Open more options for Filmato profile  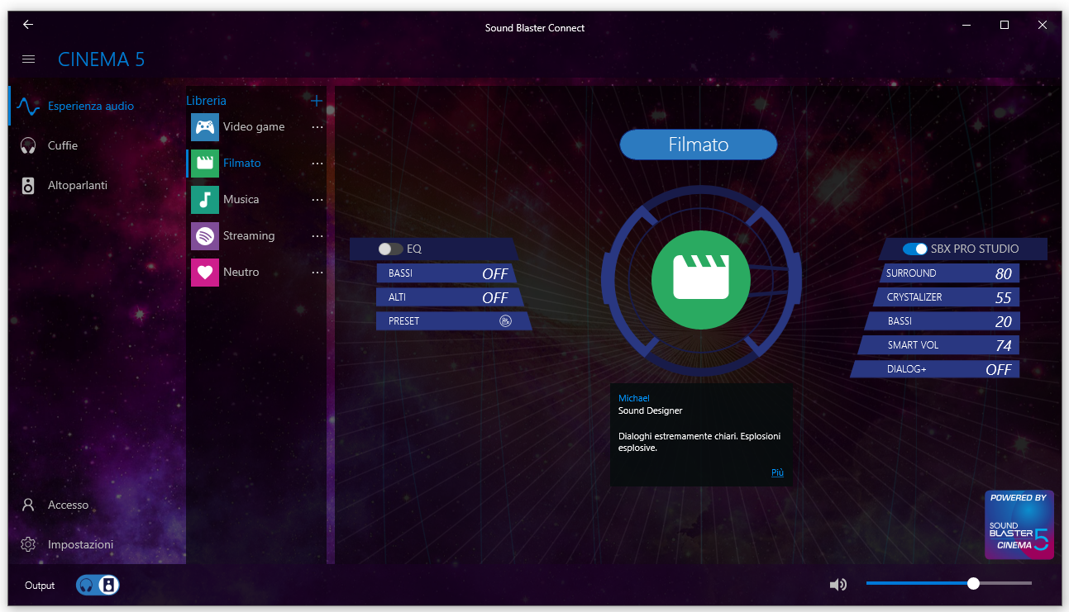[317, 164]
